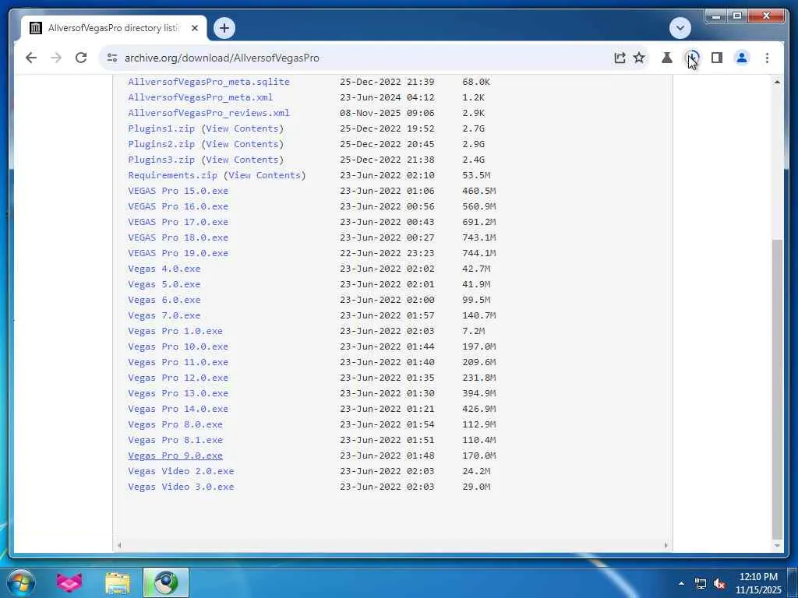Open the downloads icon in toolbar
The width and height of the screenshot is (798, 598).
click(x=692, y=58)
